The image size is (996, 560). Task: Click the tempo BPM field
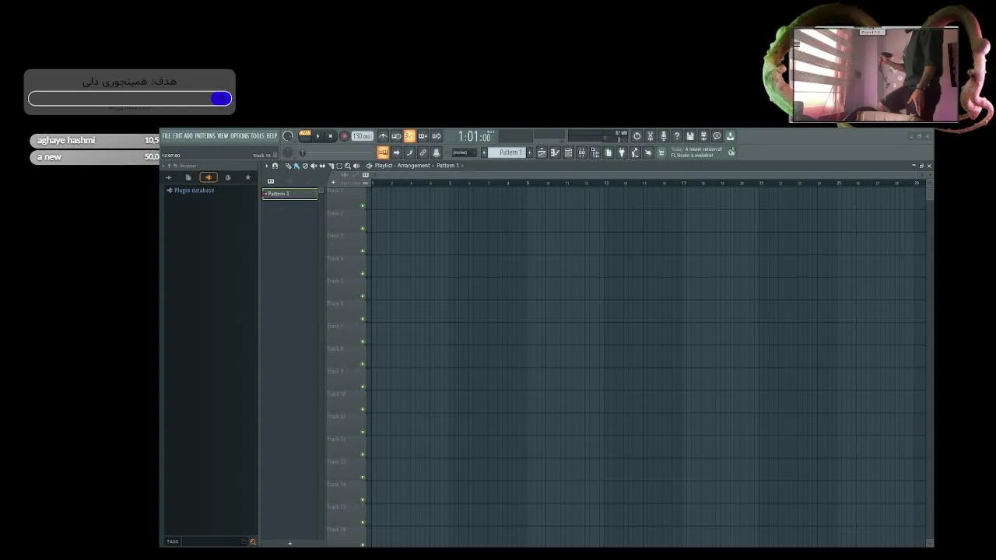(x=362, y=136)
